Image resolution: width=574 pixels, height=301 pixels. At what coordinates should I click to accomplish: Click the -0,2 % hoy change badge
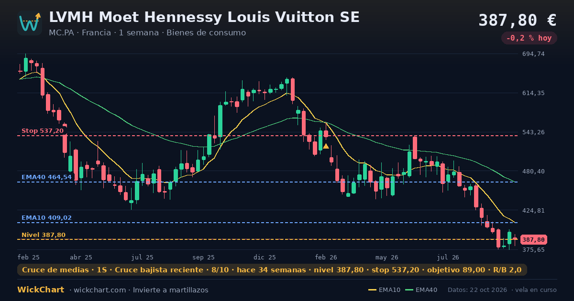pos(529,38)
